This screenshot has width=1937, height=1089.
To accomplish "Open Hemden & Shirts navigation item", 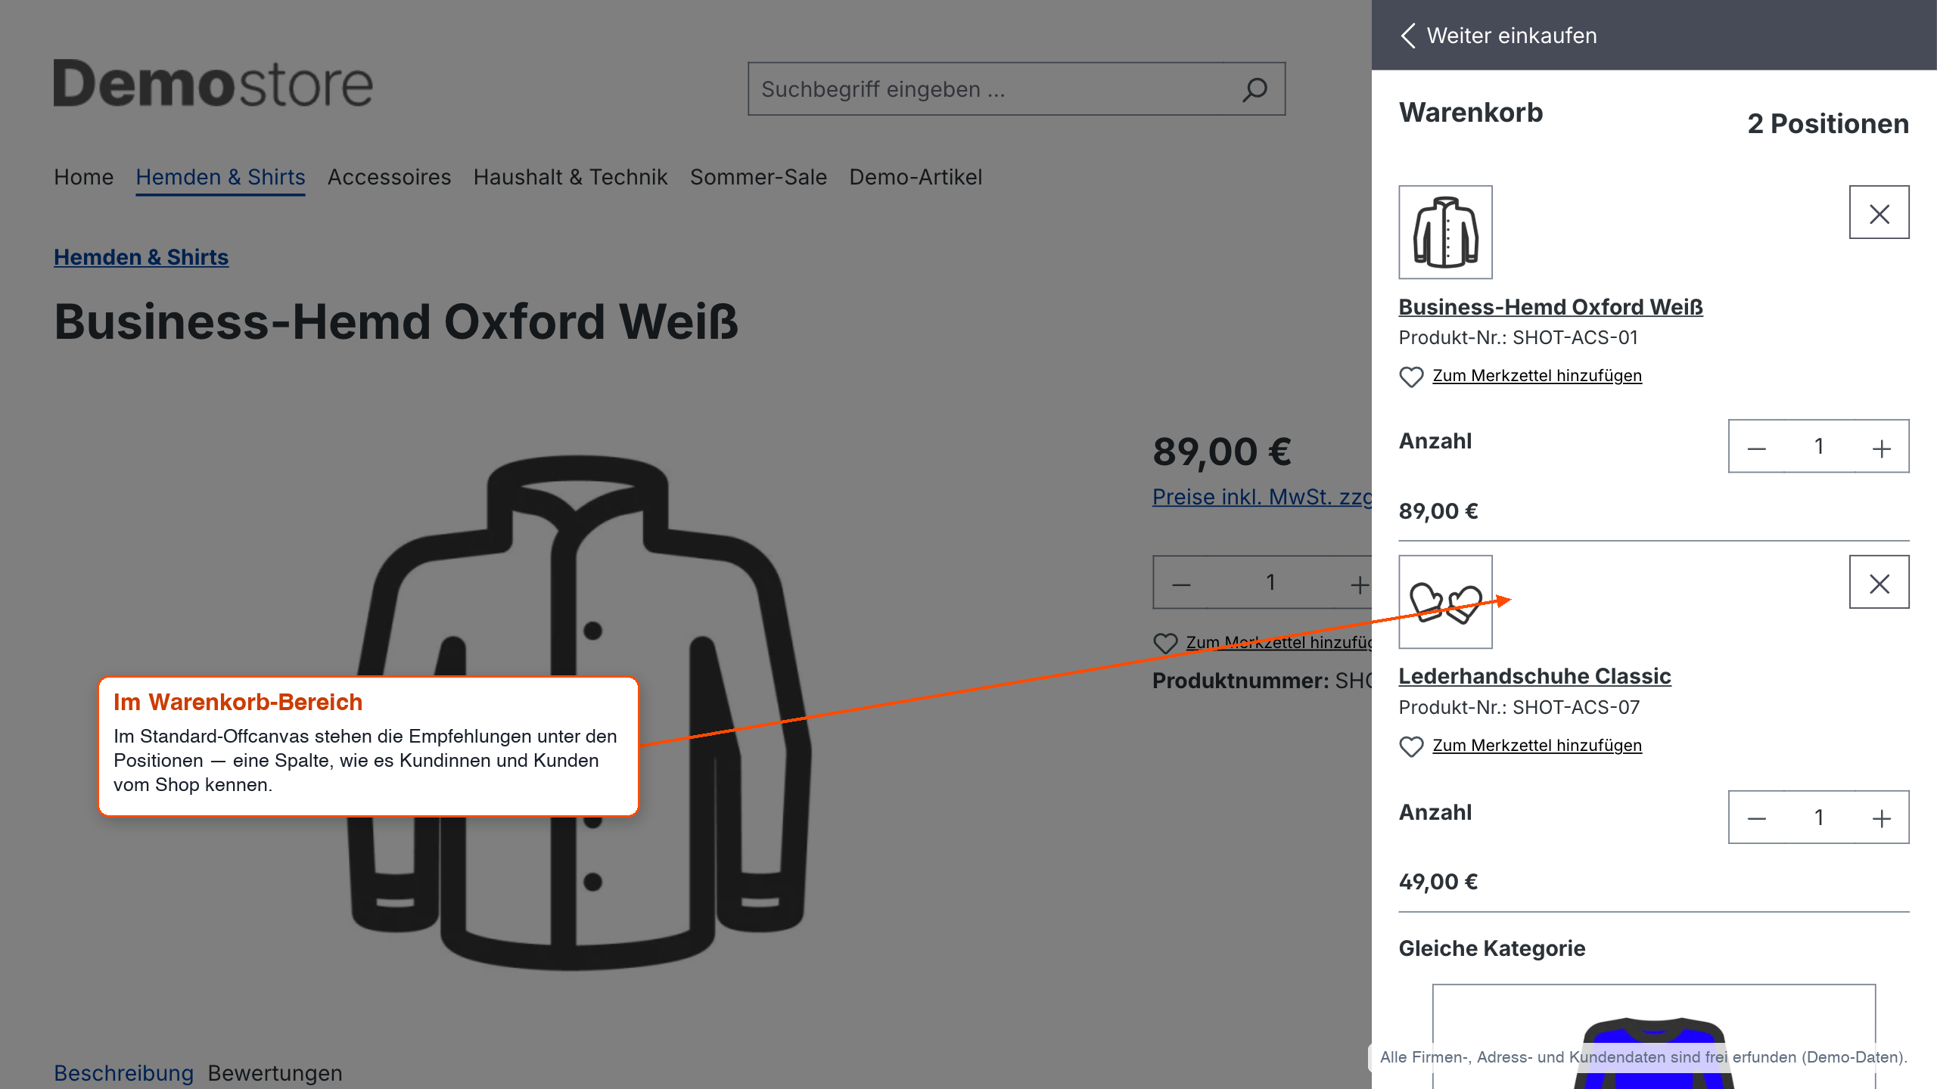I will (220, 177).
